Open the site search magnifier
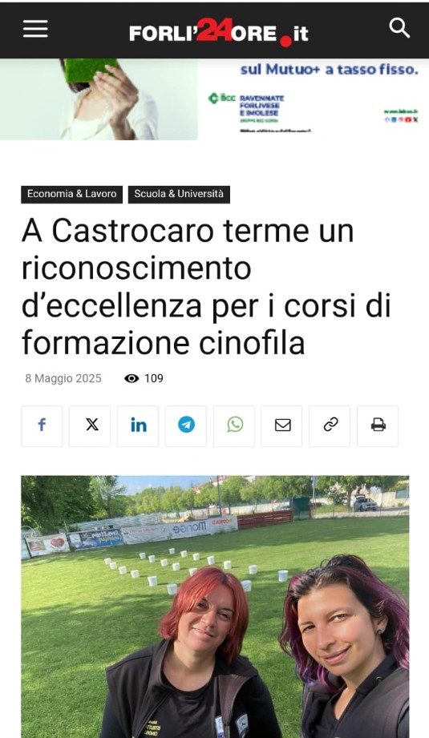 coord(399,28)
